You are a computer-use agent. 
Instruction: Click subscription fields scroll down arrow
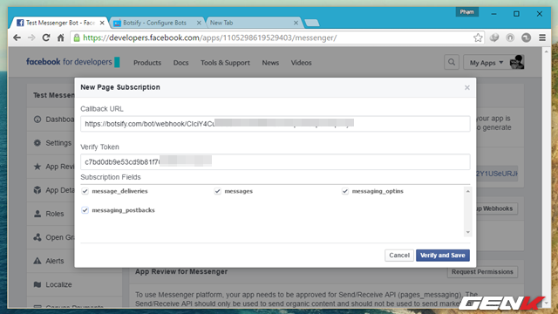coord(467,232)
